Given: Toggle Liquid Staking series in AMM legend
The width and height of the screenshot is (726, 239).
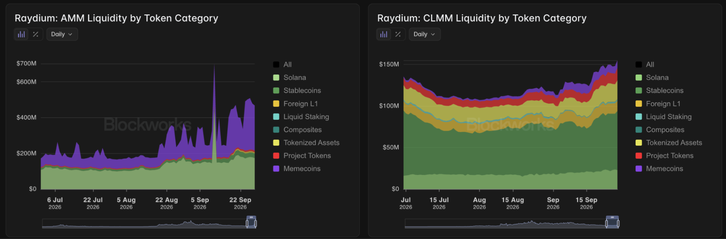Looking at the screenshot, I should pos(301,117).
